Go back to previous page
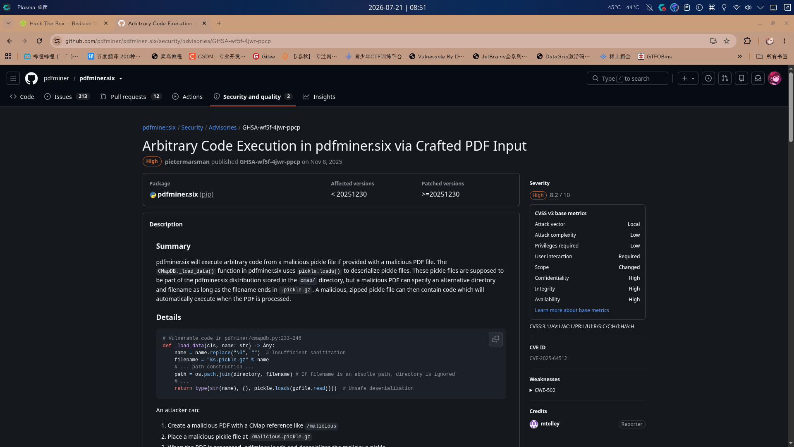 pyautogui.click(x=10, y=41)
